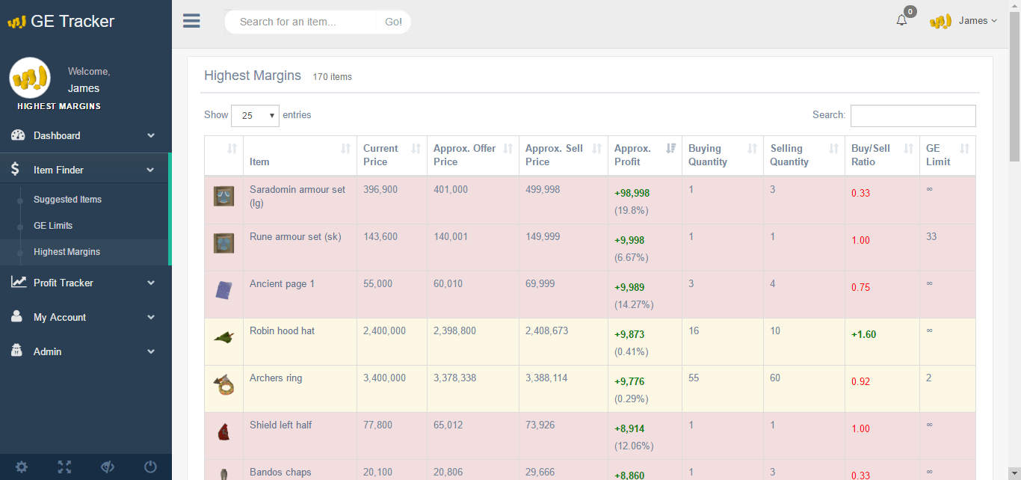Screen dimensions: 1021x480
Task: Click the fullscreen expand icon in sidebar footer
Action: pos(65,467)
